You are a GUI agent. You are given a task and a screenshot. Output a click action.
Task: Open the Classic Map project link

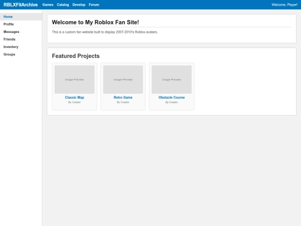[75, 98]
